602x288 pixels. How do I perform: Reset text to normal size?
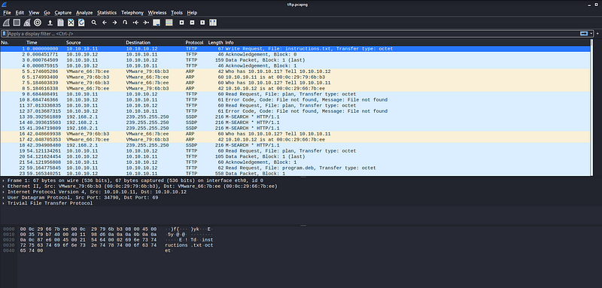pyautogui.click(x=202, y=23)
